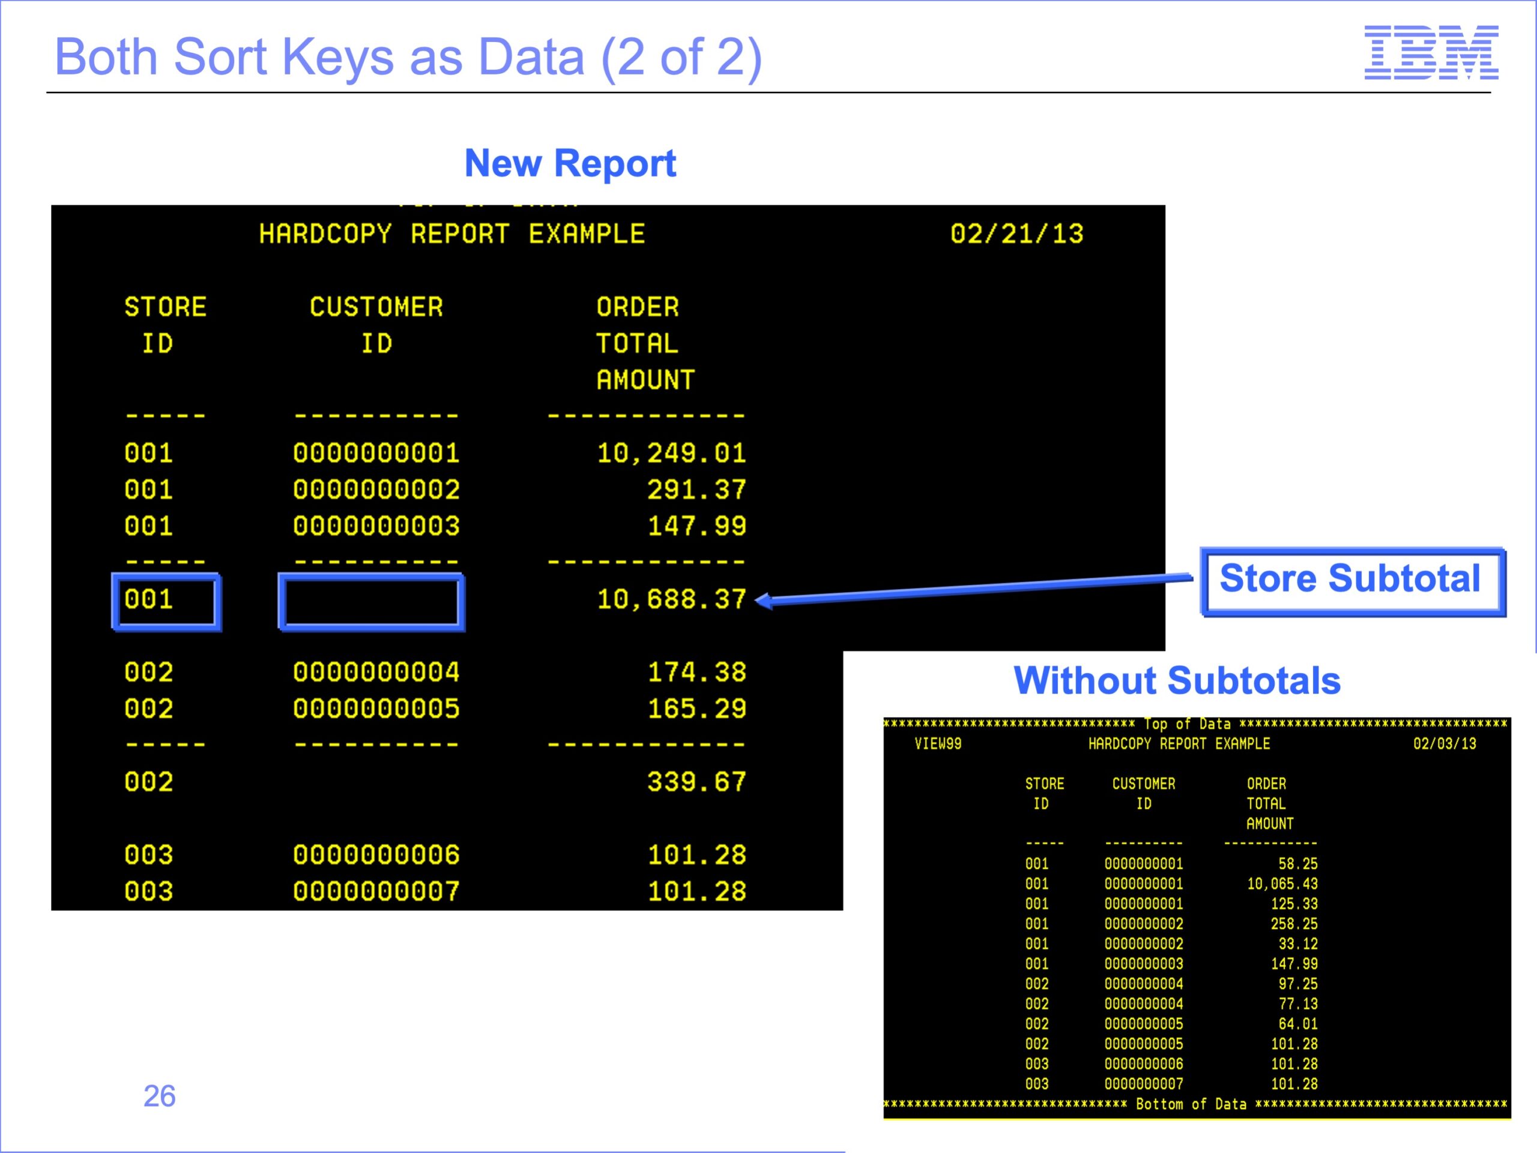Click the 02/03/13 date in the small report

pos(1445,743)
